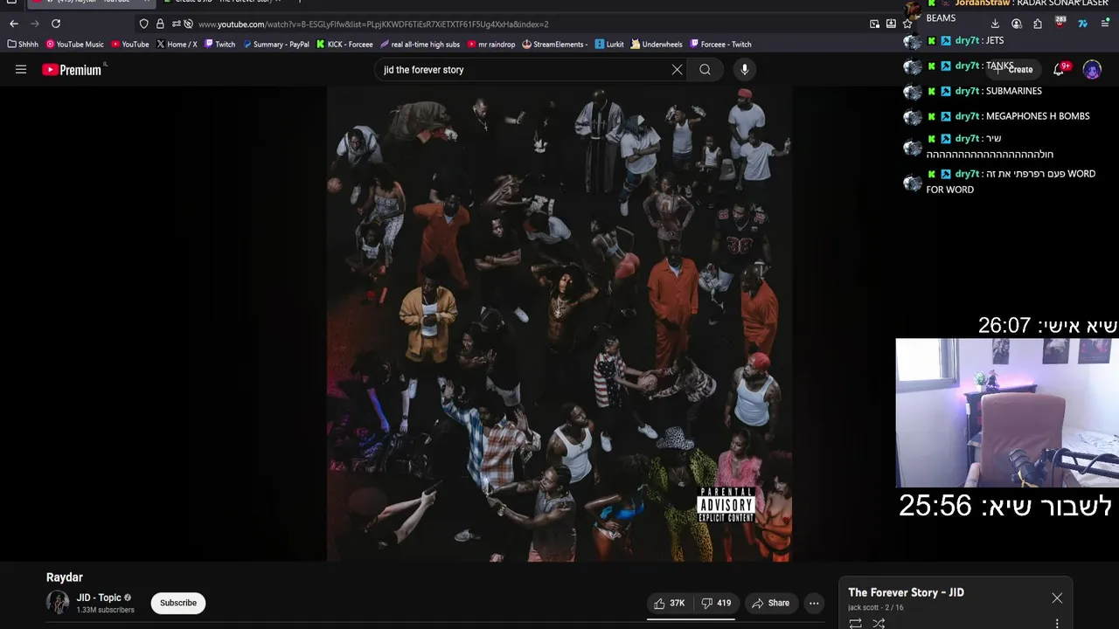Click chat message 'MEGAPHONES H BOMBS'
Screen dimensions: 1119x629
click(x=1037, y=116)
